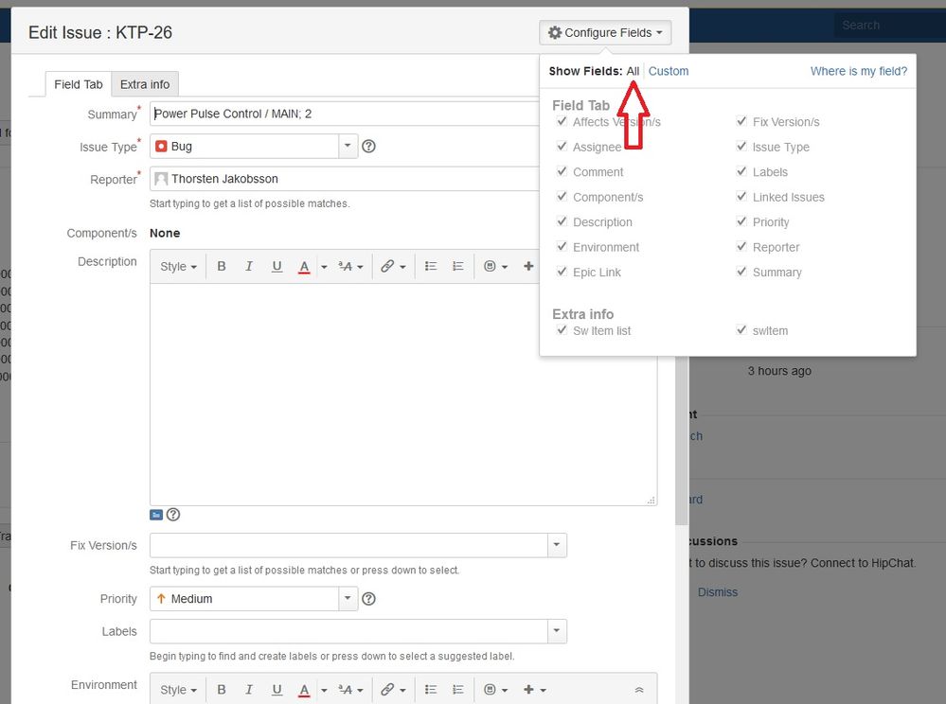946x704 pixels.
Task: Click Bold icon in Description toolbar
Action: (x=222, y=266)
